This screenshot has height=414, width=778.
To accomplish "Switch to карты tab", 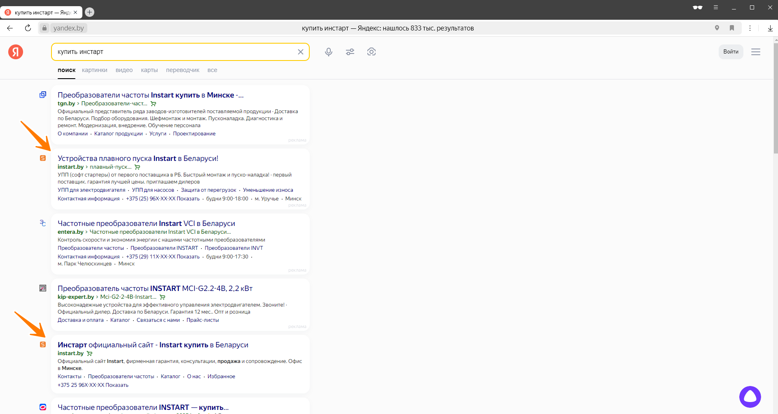I will coord(149,70).
